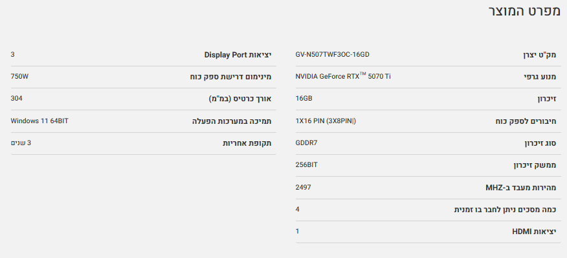Click the GDDR7 memory type value
Screen dimensions: 567x258
[x=306, y=143]
